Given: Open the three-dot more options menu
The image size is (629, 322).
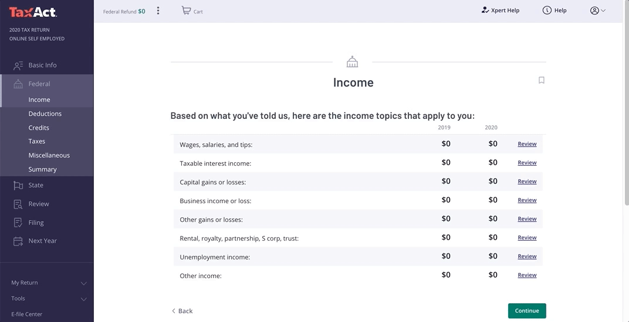Looking at the screenshot, I should click(x=158, y=11).
